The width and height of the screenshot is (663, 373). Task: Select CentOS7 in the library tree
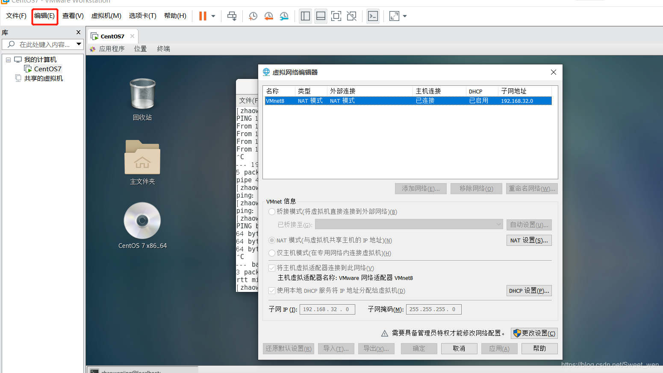pos(47,69)
